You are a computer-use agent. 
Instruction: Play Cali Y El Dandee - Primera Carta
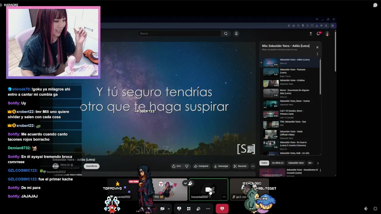coord(290,114)
